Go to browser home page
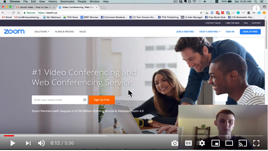Image resolution: width=268 pixels, height=151 pixels. (18, 13)
